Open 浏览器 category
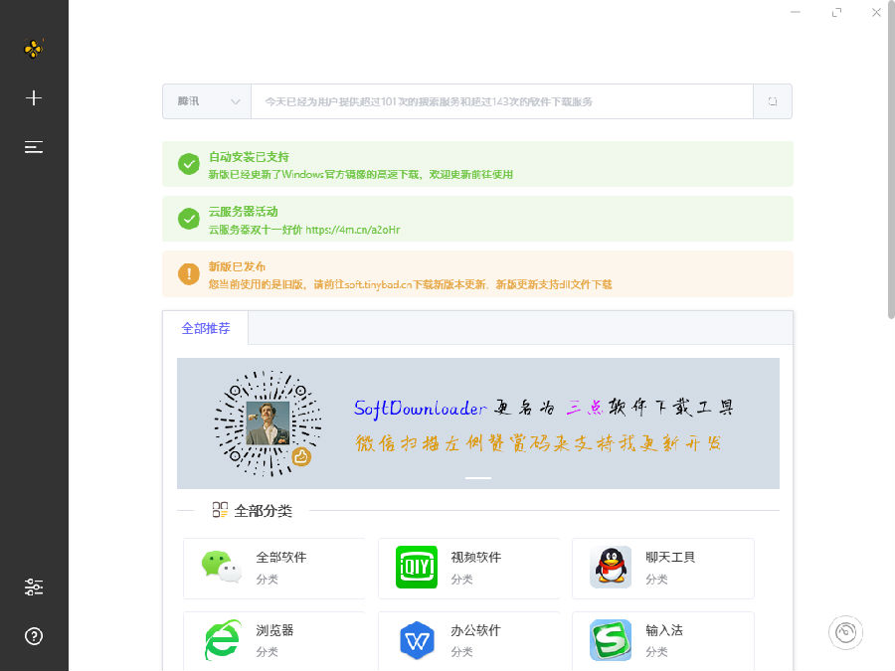This screenshot has height=671, width=895. [273, 640]
